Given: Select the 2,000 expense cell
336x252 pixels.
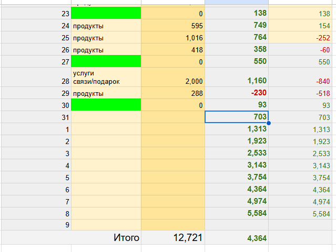Looking at the screenshot, I should click(172, 77).
